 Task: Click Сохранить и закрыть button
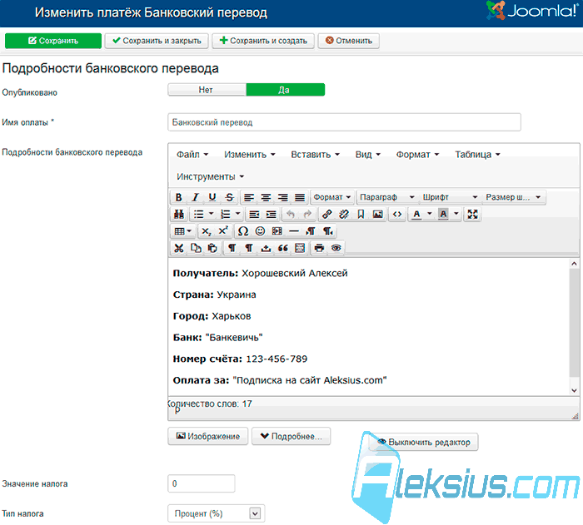coord(157,41)
